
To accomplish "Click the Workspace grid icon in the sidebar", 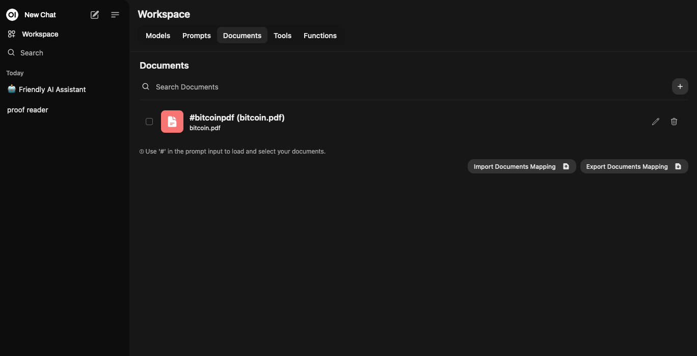I will tap(11, 34).
